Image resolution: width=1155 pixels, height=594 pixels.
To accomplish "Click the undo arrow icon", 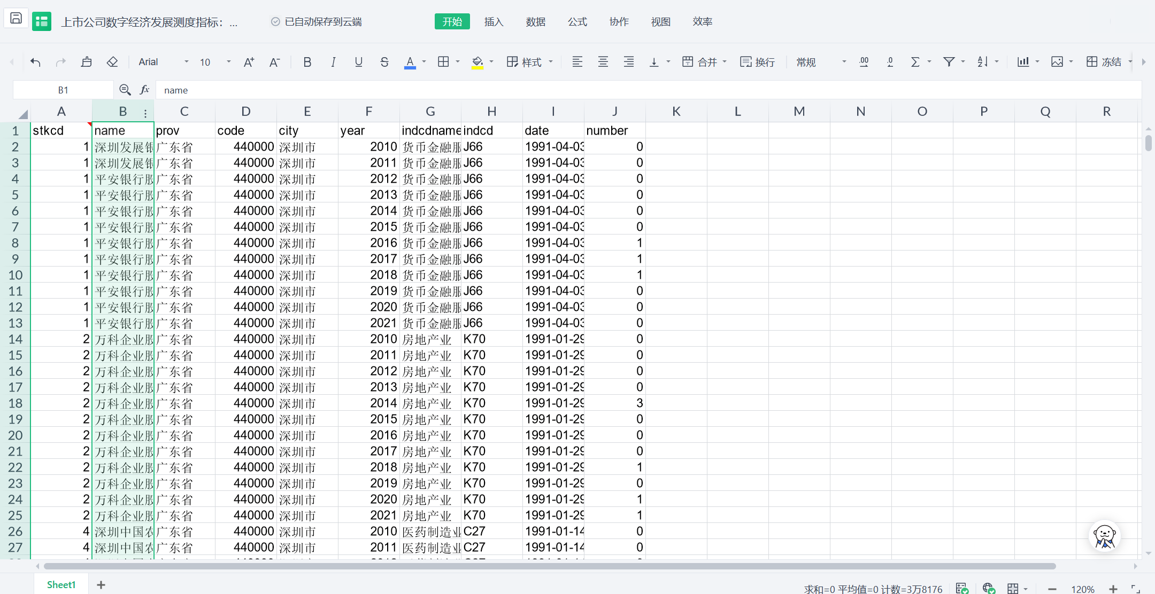I will click(x=35, y=62).
